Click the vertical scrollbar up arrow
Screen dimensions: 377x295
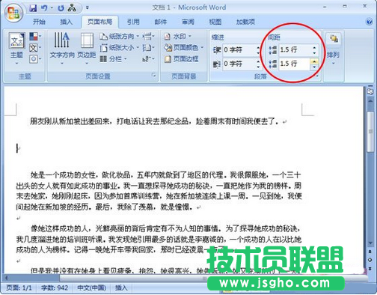[x=370, y=100]
